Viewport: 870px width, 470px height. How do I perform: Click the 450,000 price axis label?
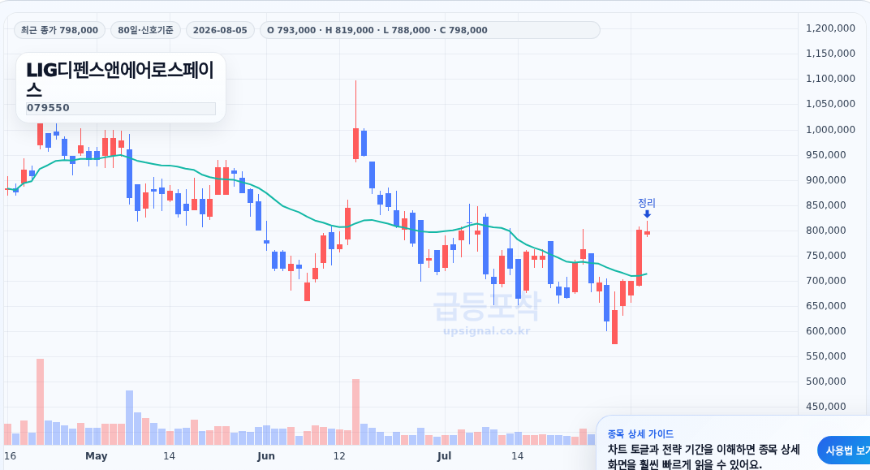pos(826,407)
